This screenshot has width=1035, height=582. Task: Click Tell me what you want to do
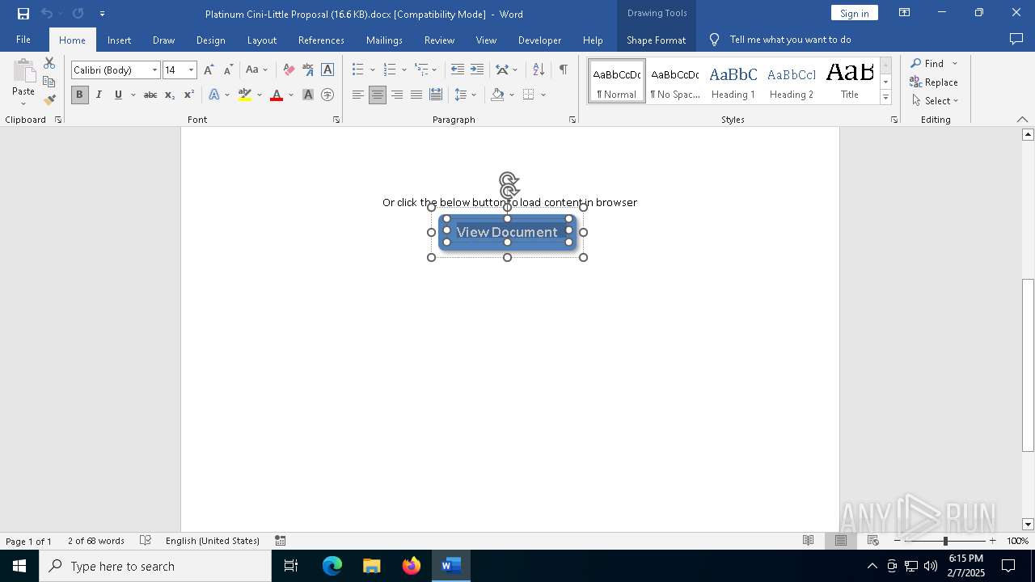790,40
